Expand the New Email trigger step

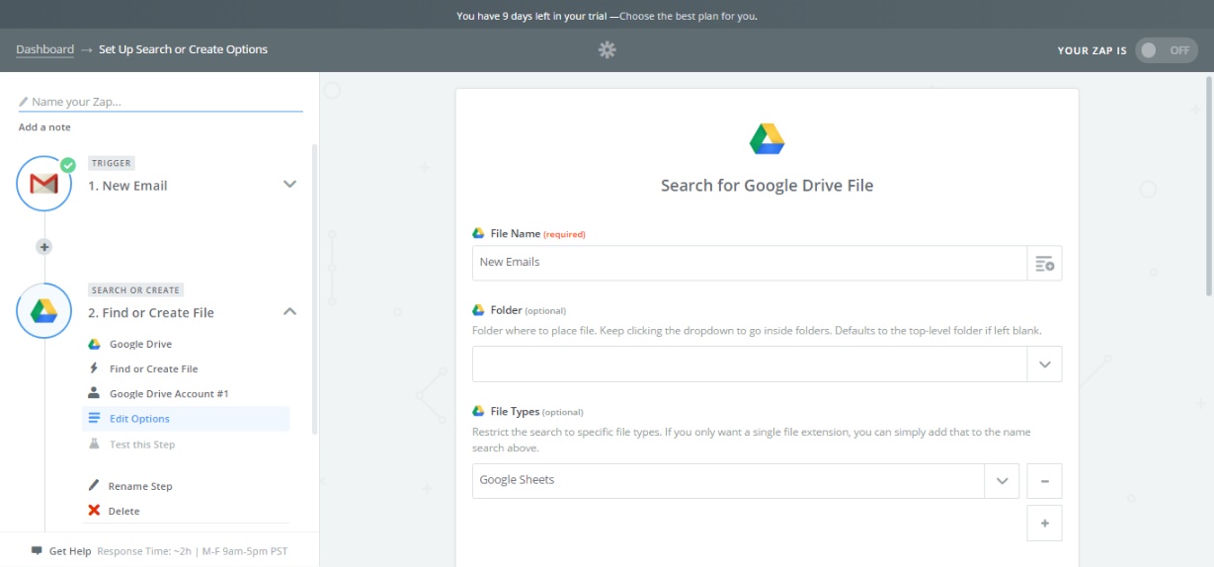click(289, 185)
